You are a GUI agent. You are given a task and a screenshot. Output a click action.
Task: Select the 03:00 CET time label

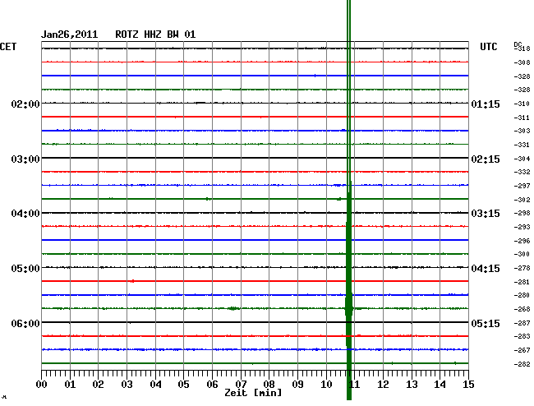[25, 159]
